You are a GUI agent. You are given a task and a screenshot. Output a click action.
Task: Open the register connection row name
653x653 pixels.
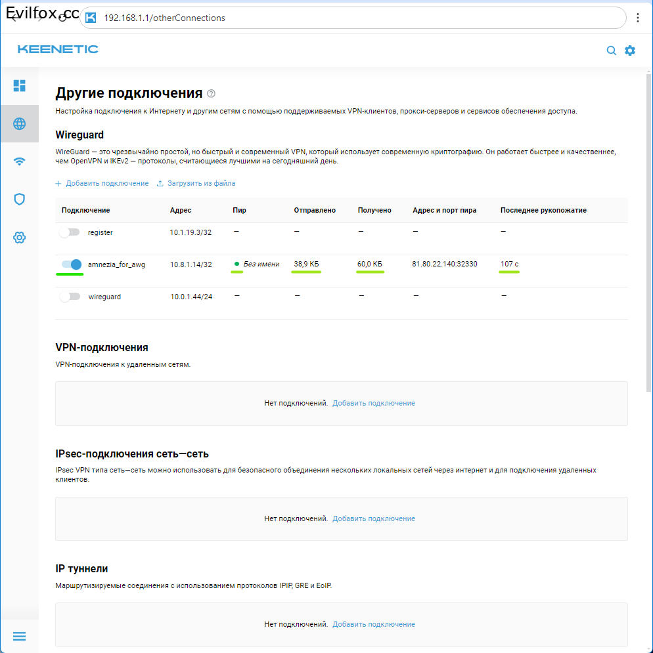pos(100,232)
